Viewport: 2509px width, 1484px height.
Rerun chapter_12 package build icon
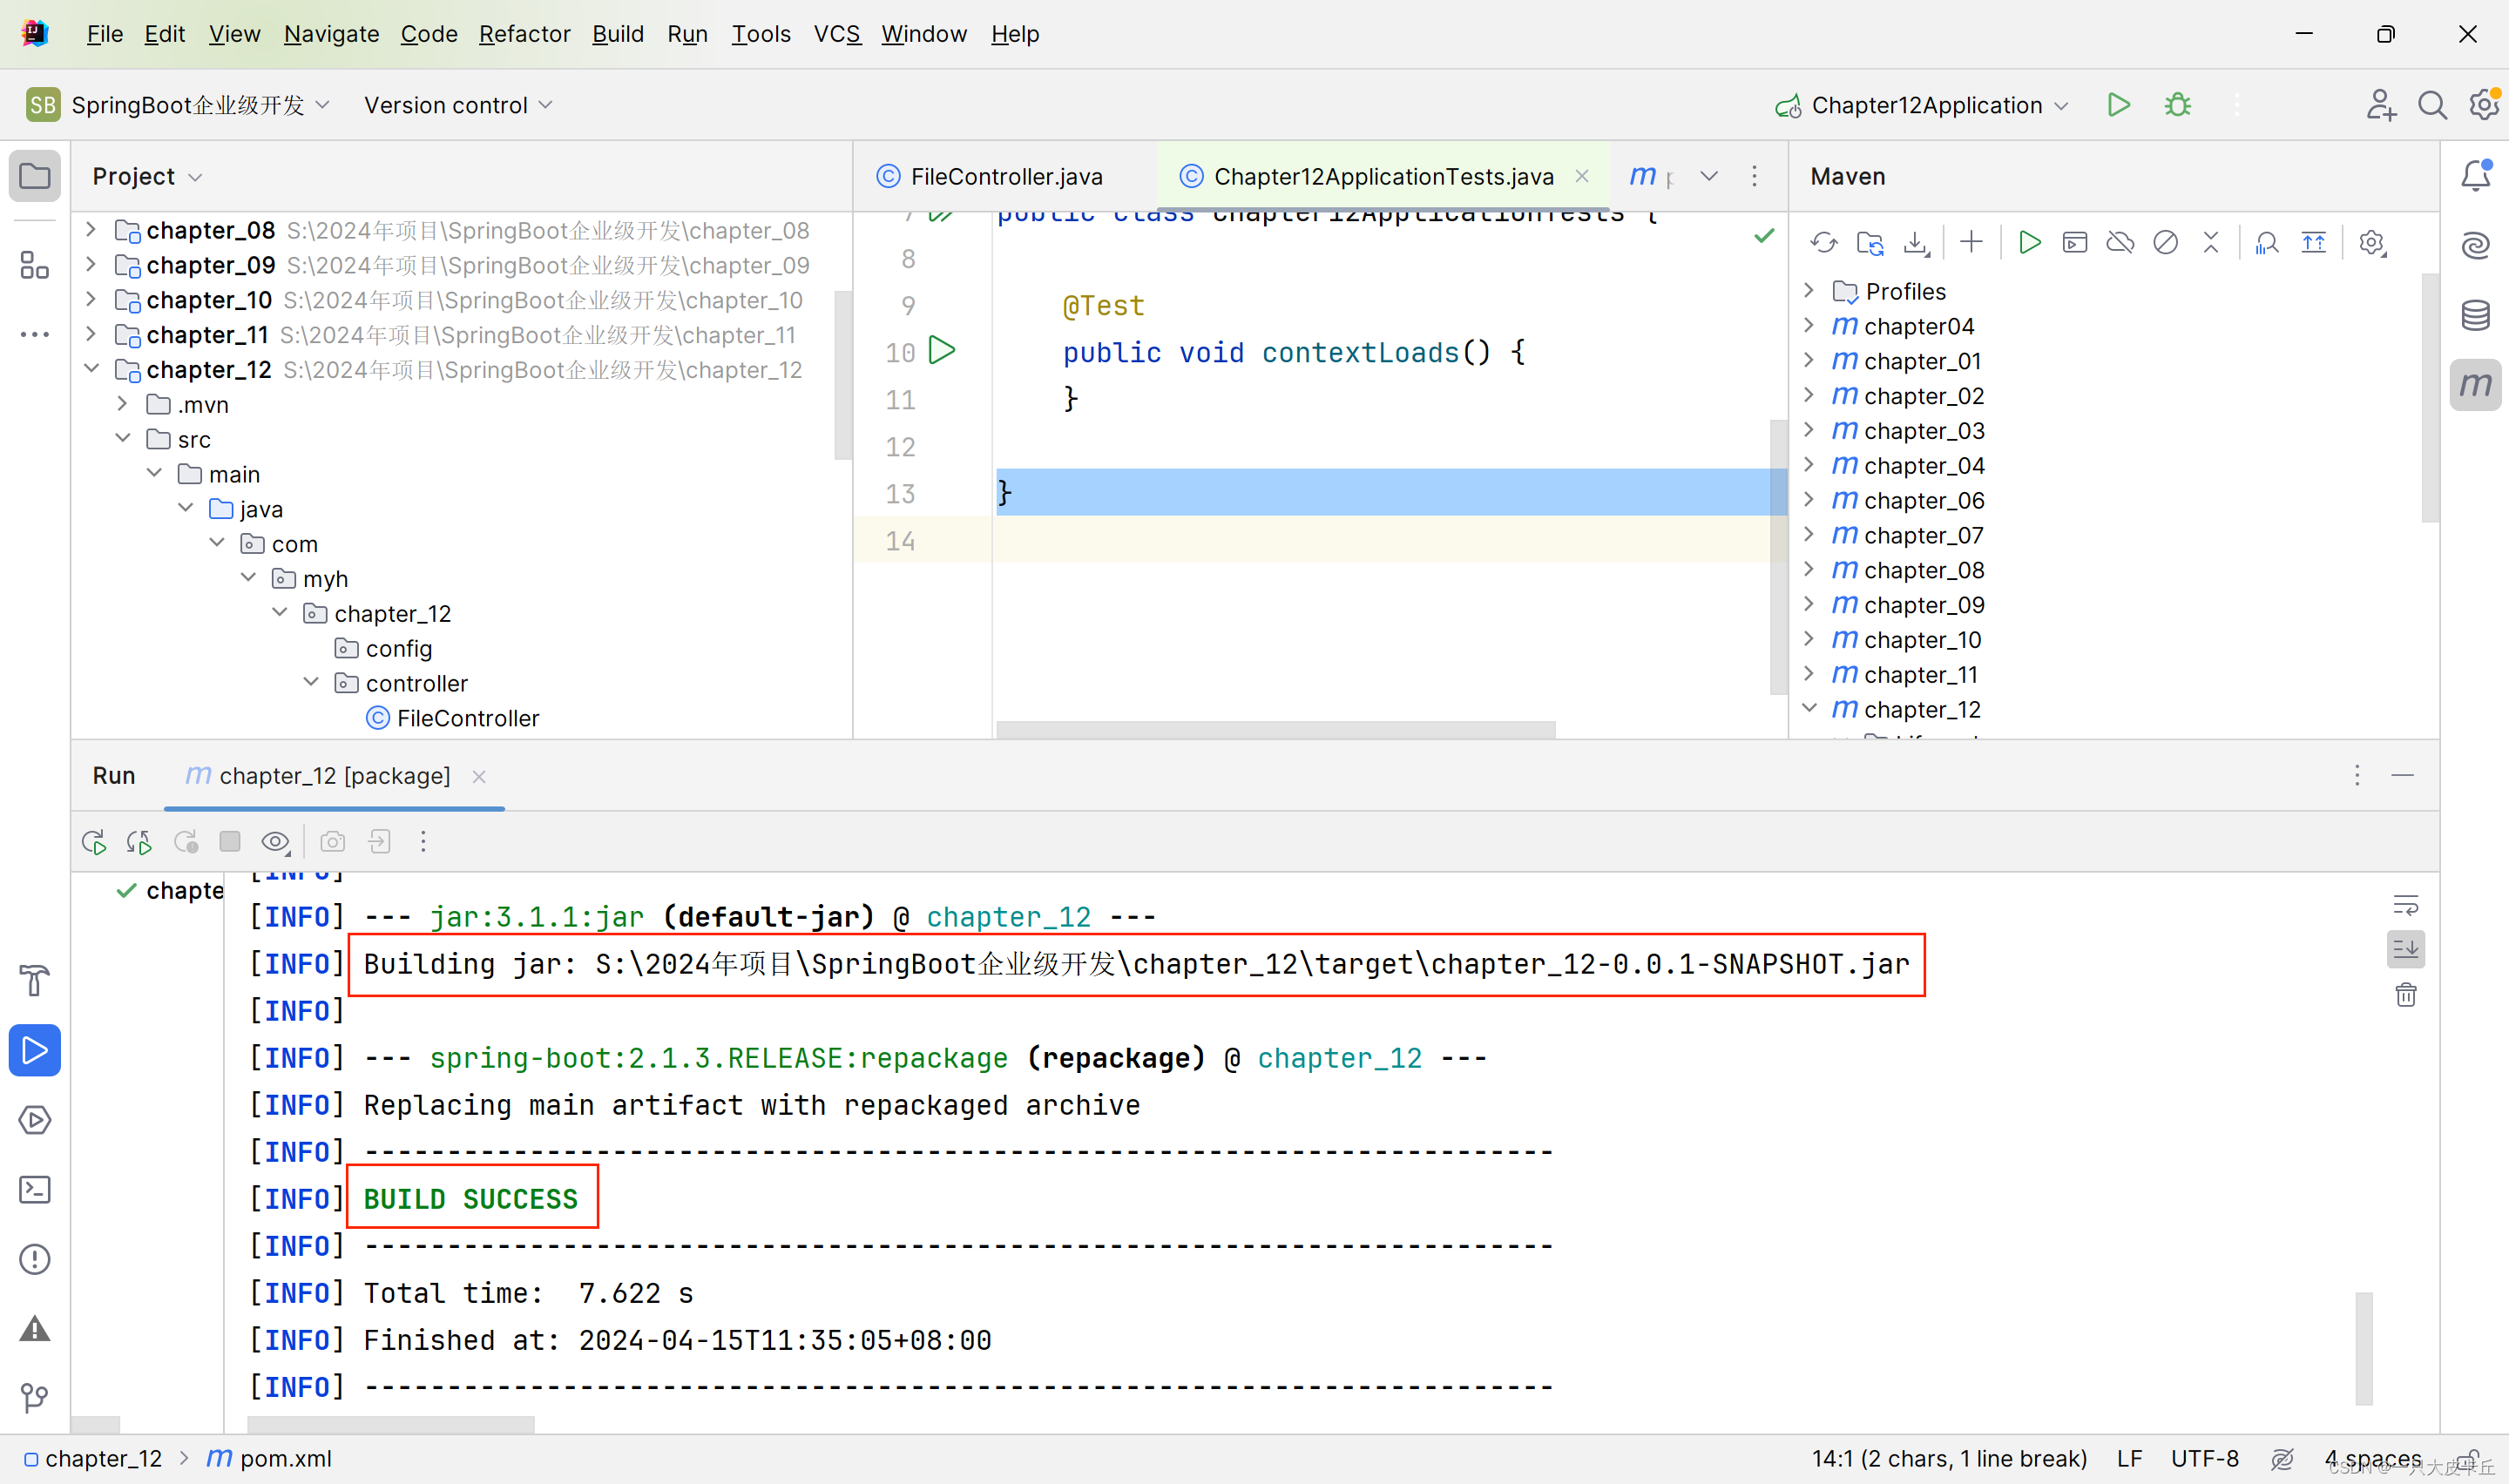tap(94, 842)
